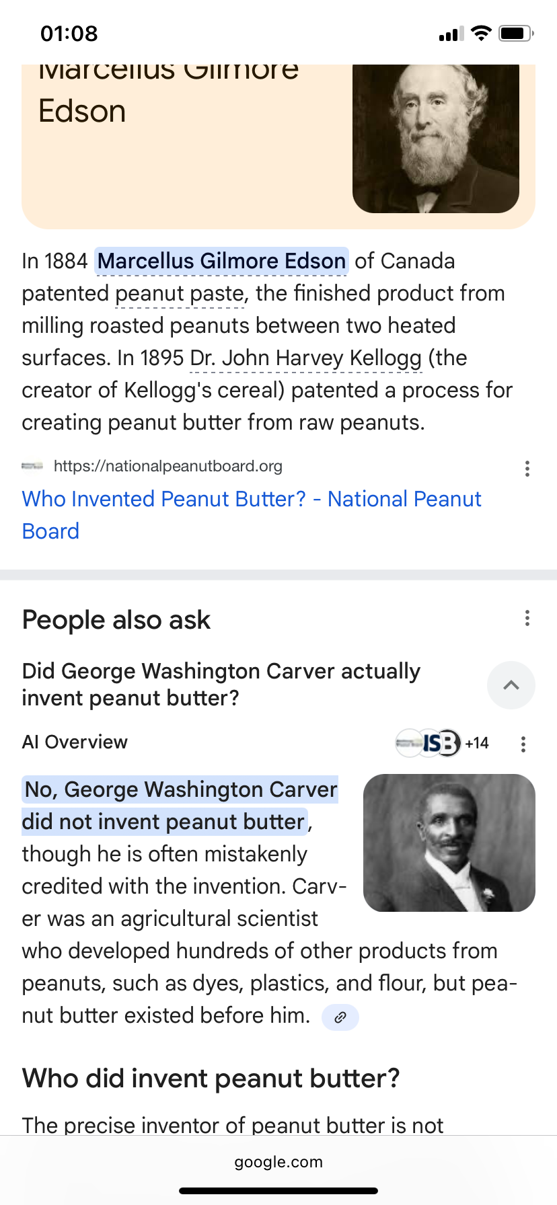Tap the link chip after AI overview text

(x=340, y=1017)
